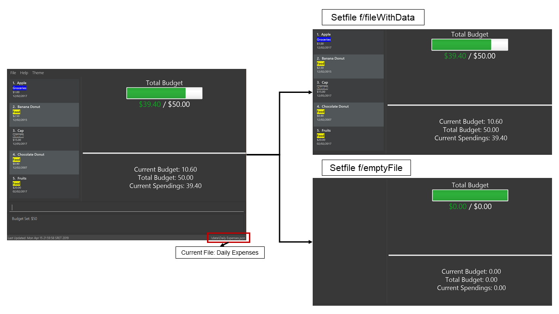Screen dimensions: 559x314
Task: Select Cap expense in the fileWithData screenshot
Action: 349,90
